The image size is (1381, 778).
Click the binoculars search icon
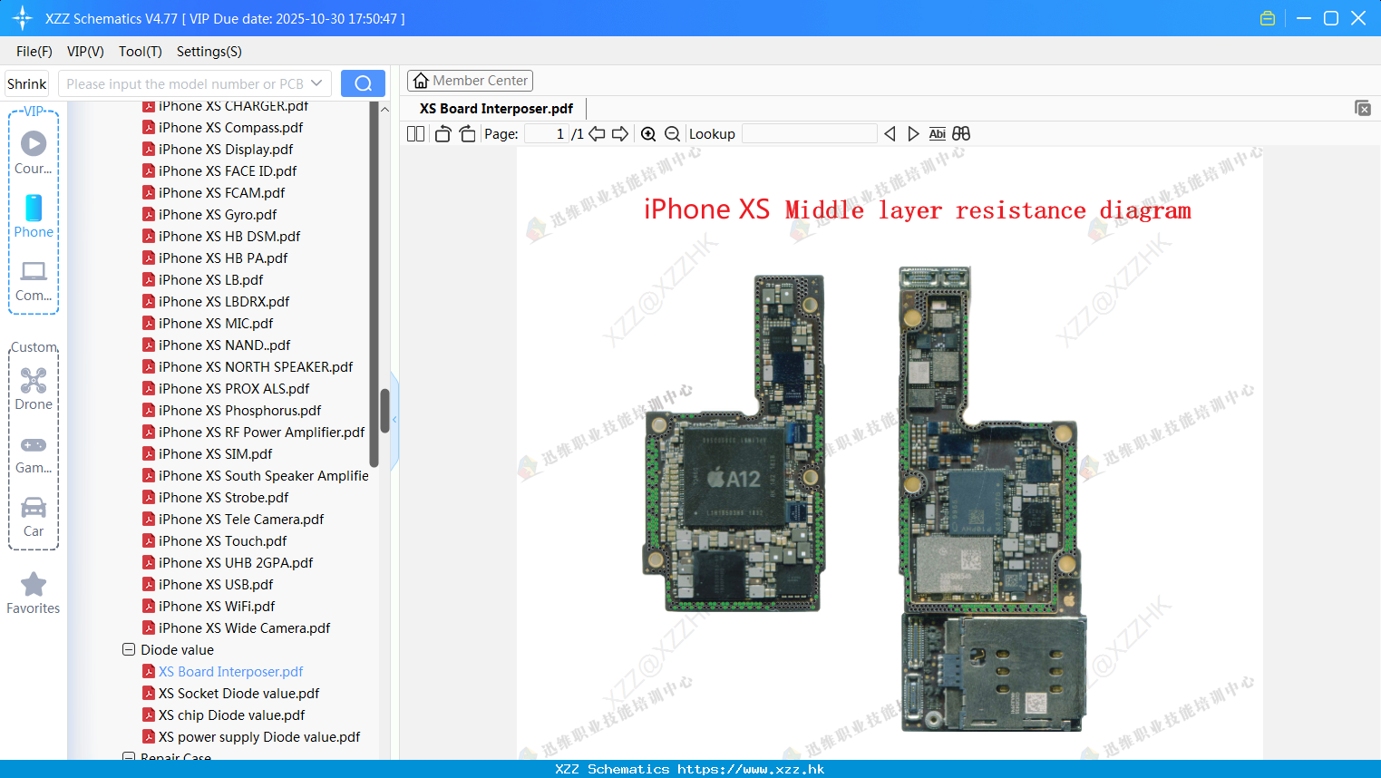[961, 133]
